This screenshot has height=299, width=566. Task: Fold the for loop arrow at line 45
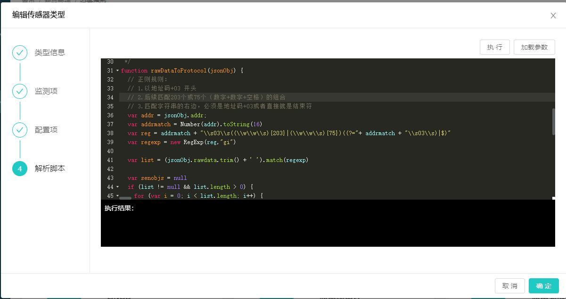[117, 196]
